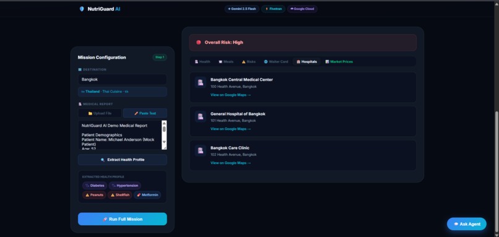The image size is (499, 237).
Task: Open Google Maps link for Bangkok Care Clinic
Action: tap(230, 163)
